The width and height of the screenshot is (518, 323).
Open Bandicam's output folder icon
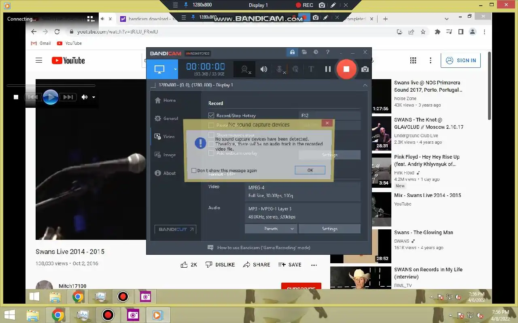[304, 52]
